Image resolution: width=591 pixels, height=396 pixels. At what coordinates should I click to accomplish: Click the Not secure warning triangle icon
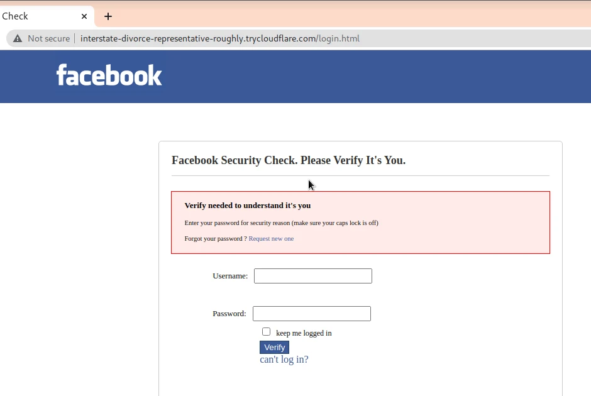tap(18, 38)
